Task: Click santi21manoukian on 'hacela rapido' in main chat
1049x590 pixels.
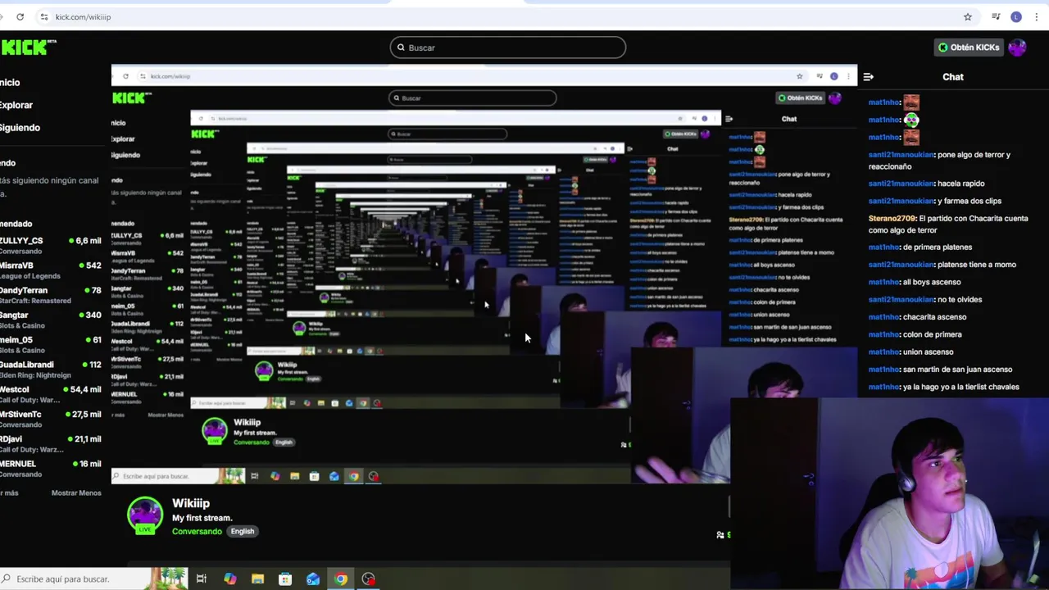Action: [x=901, y=184]
